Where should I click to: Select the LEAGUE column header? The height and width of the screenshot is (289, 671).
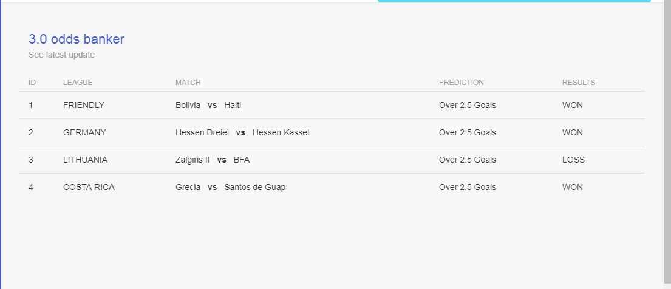click(78, 82)
